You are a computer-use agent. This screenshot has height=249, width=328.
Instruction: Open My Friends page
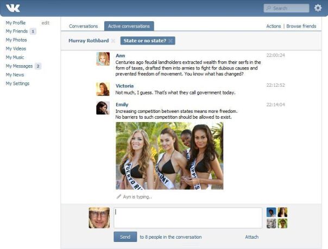(17, 31)
